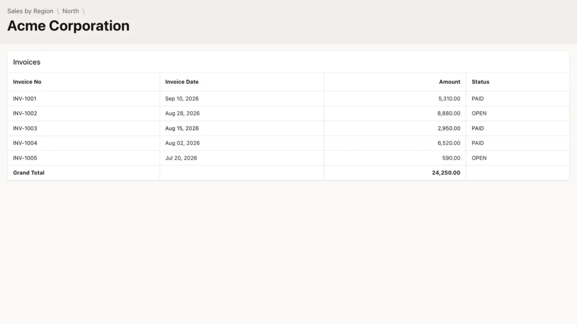This screenshot has width=577, height=324.
Task: Click the Grand Total row label
Action: (29, 173)
